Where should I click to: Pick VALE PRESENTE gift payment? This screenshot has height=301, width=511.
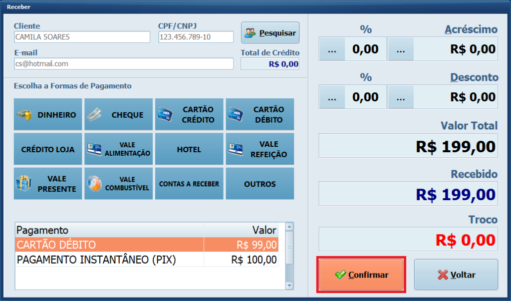[48, 184]
